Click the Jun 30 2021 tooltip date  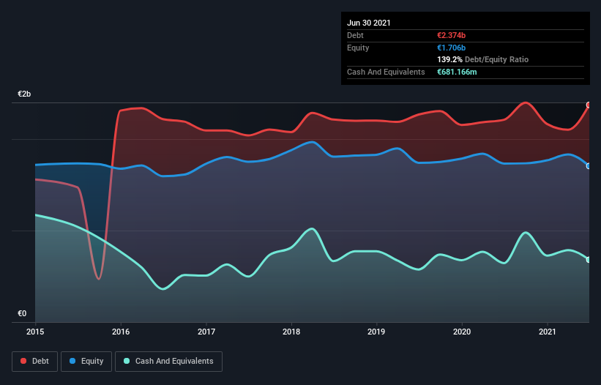[x=369, y=23]
